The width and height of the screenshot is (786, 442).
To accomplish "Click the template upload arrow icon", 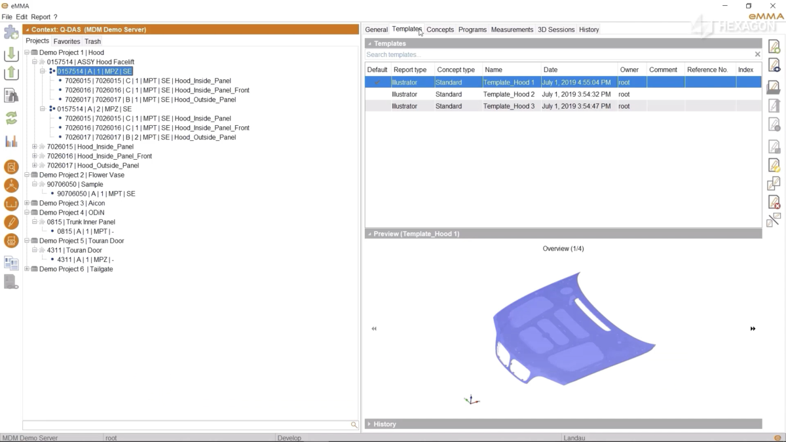I will (774, 105).
